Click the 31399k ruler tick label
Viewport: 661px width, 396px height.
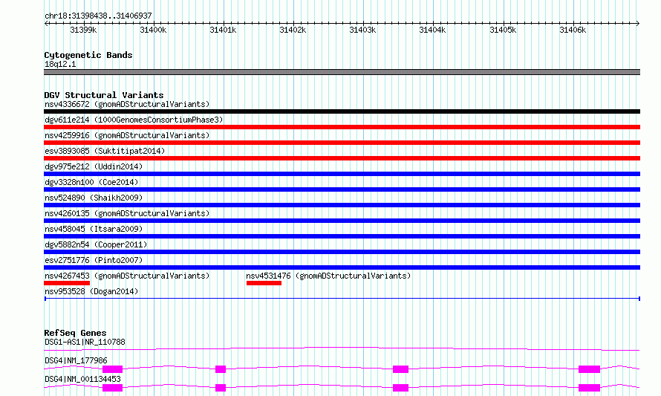(83, 30)
